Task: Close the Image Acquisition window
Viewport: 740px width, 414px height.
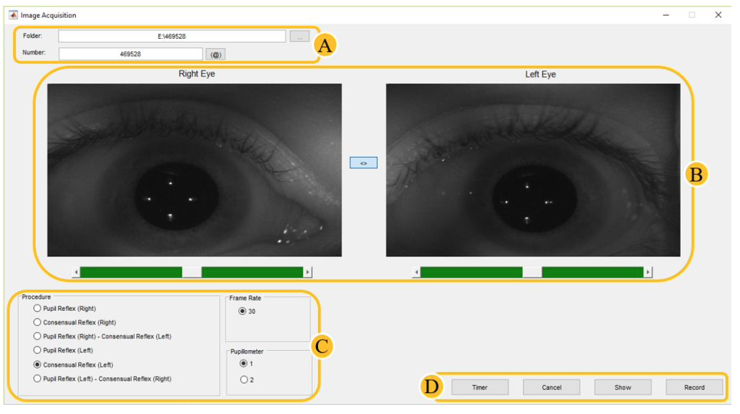Action: (x=718, y=15)
